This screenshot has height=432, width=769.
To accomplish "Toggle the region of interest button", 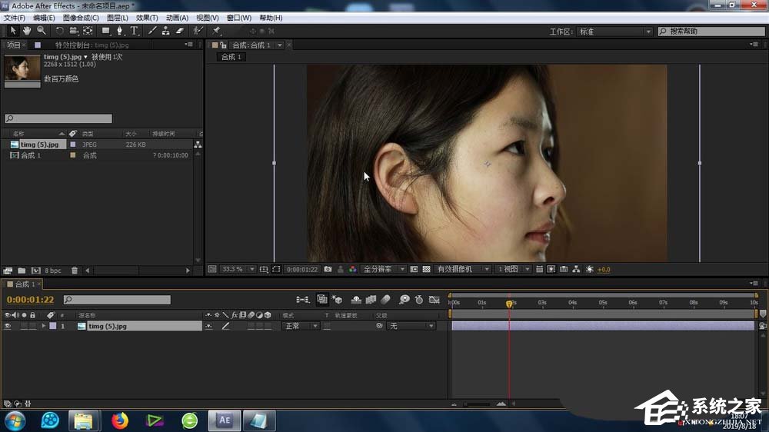I will [275, 269].
